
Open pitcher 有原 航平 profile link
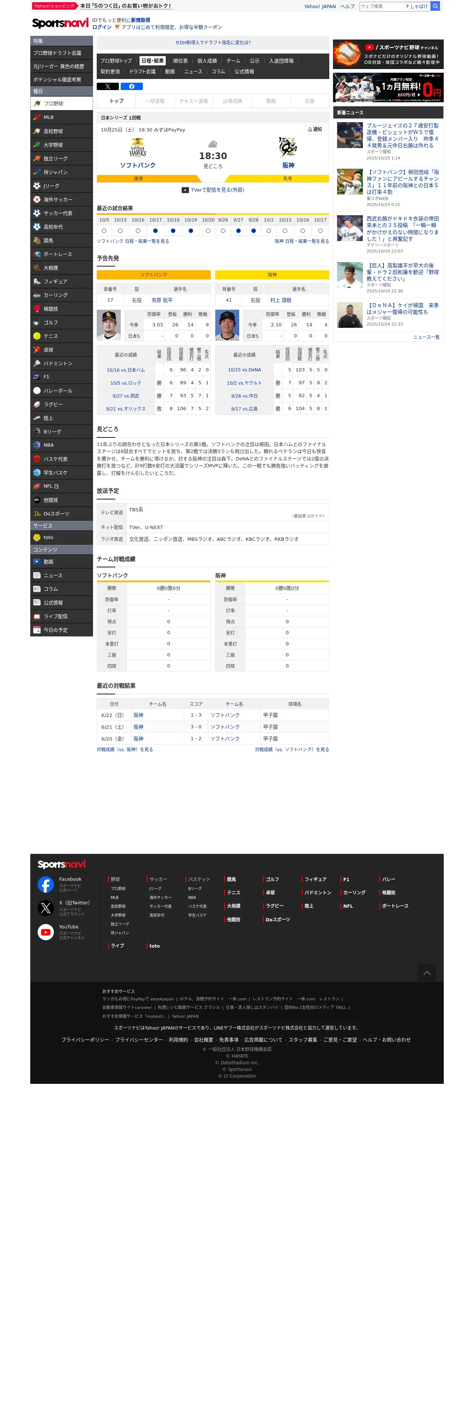162,300
